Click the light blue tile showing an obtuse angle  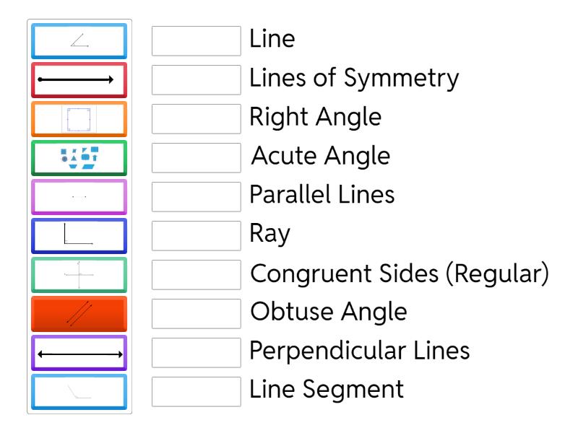click(78, 392)
